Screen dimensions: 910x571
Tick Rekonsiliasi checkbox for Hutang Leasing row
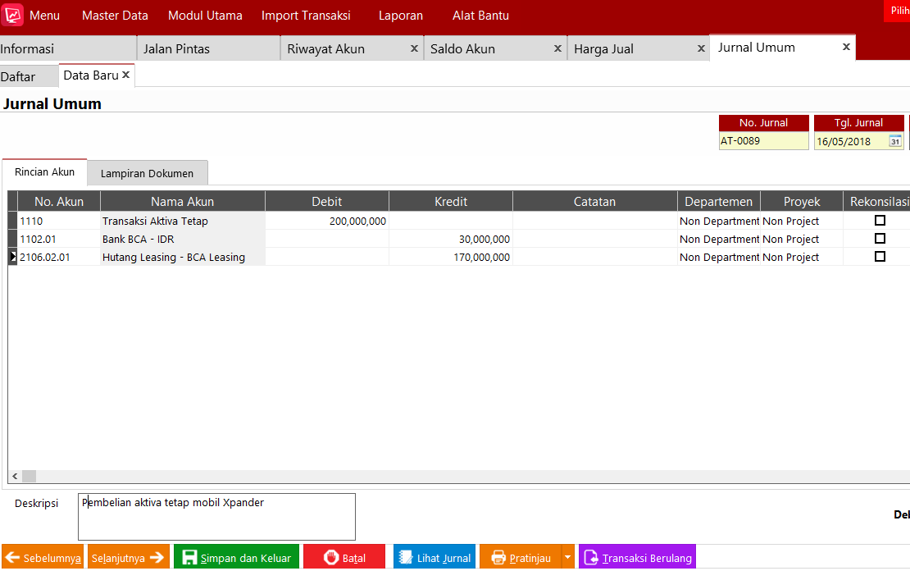[x=880, y=257]
